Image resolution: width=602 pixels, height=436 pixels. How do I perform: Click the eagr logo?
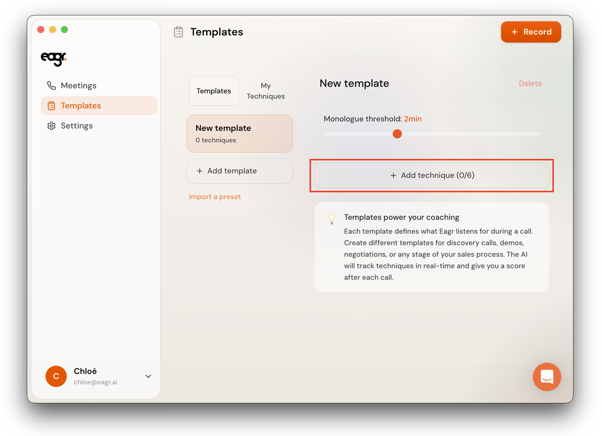point(53,58)
